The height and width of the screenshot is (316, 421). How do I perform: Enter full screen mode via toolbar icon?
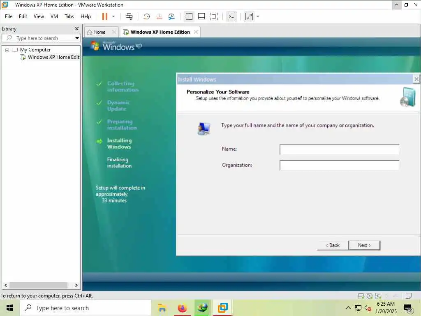pyautogui.click(x=214, y=16)
